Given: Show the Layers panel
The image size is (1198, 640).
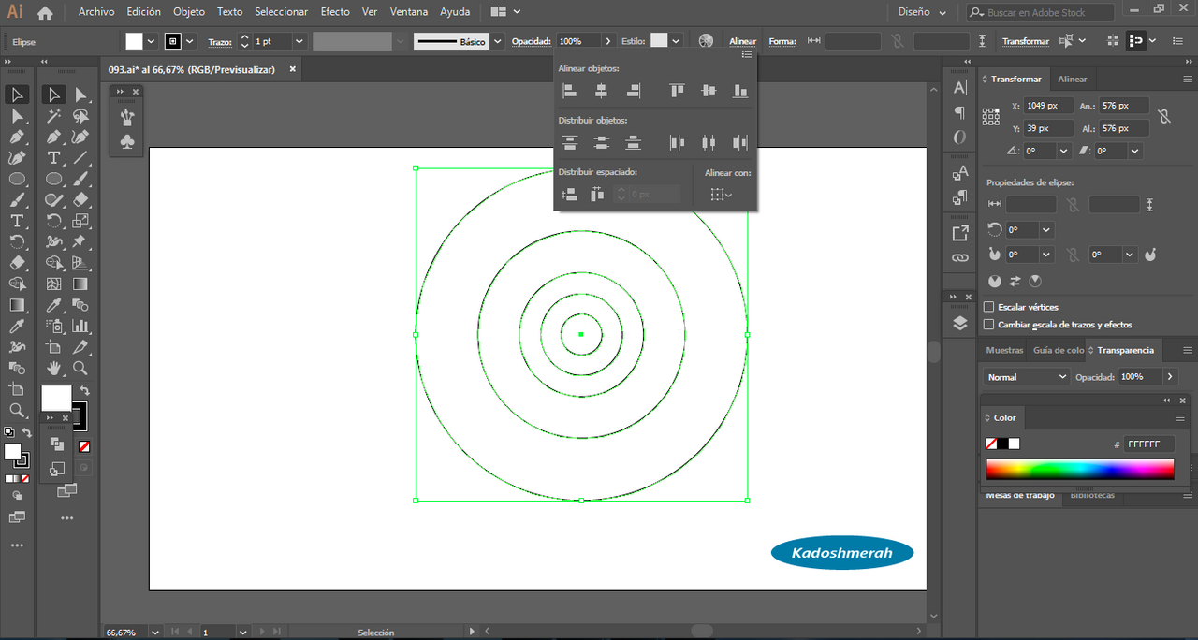Looking at the screenshot, I should tap(960, 323).
